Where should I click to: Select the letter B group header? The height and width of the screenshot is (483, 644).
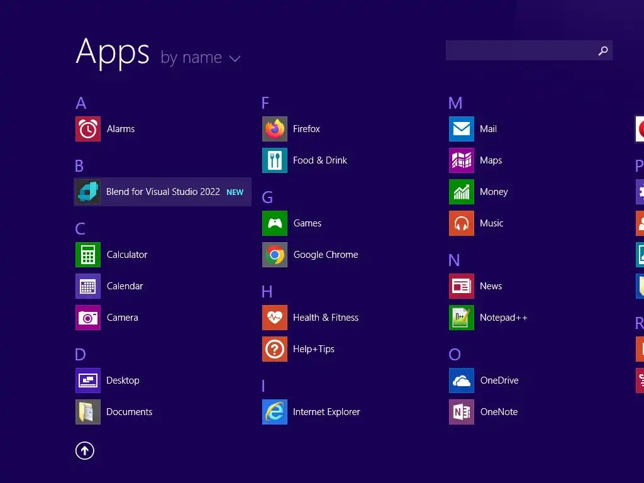coord(79,166)
